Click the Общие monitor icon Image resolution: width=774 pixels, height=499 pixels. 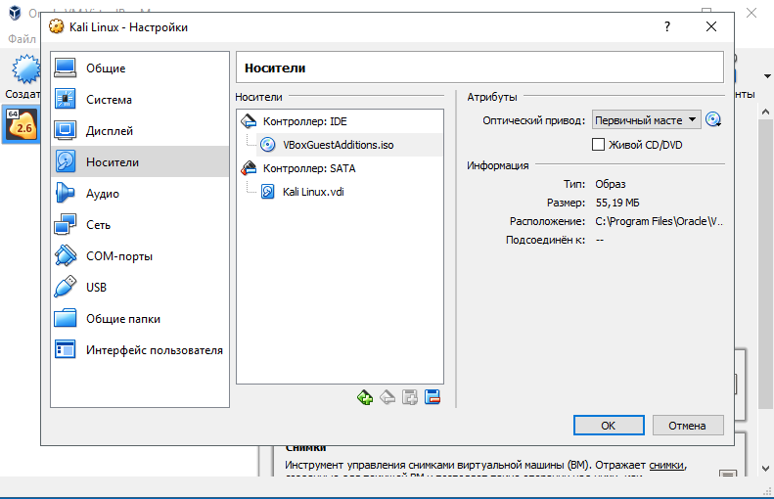click(x=66, y=68)
